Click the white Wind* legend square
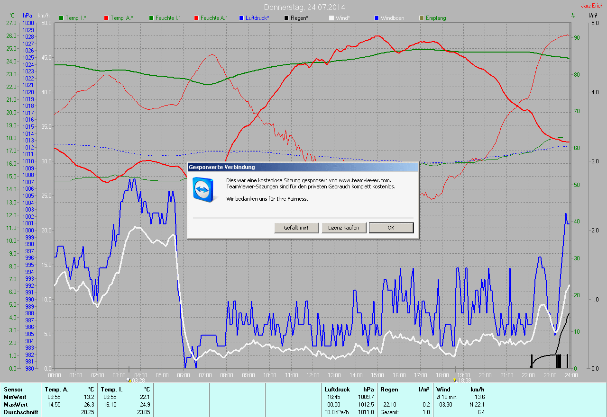The image size is (607, 417). click(x=331, y=18)
